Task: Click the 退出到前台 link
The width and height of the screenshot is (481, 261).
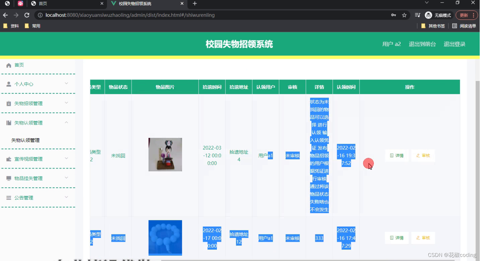Action: point(422,44)
